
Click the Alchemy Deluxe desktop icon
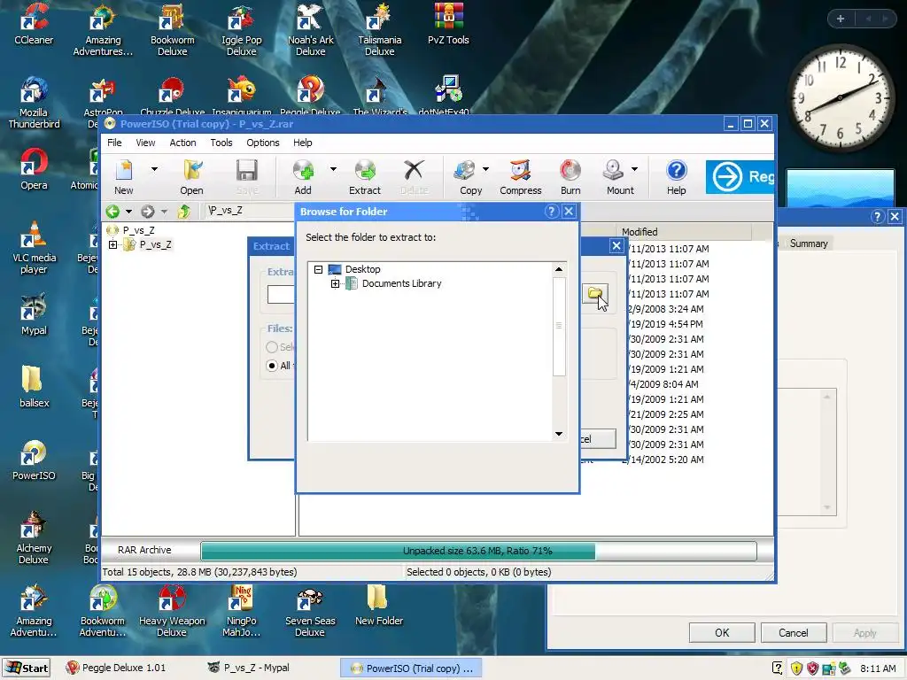coord(34,537)
